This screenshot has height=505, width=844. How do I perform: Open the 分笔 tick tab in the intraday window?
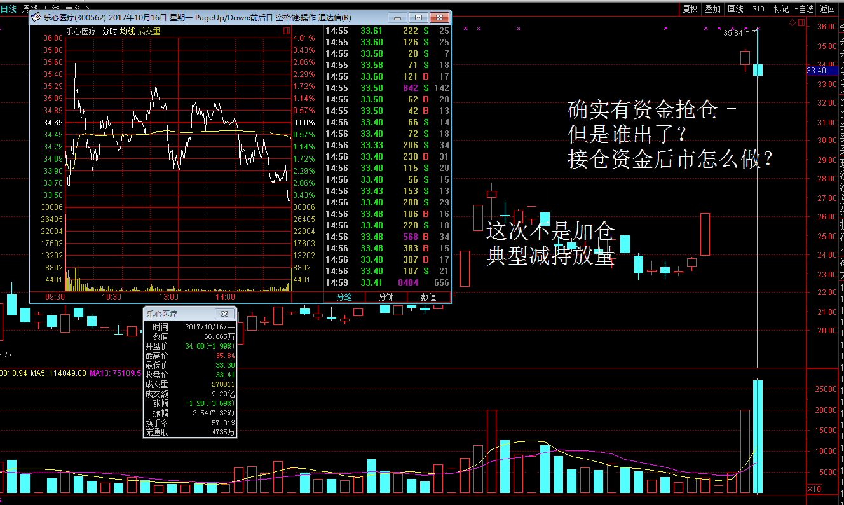tap(344, 297)
